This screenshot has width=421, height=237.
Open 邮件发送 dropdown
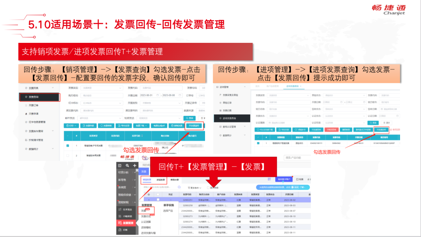(100, 118)
